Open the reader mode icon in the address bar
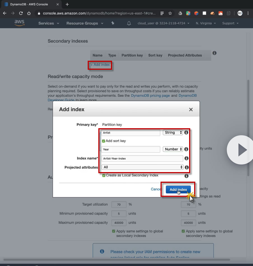Viewport: 253px width, 266px height. coord(162,13)
